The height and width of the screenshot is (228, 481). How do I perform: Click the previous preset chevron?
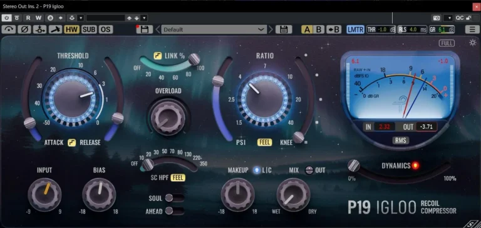coord(158,29)
